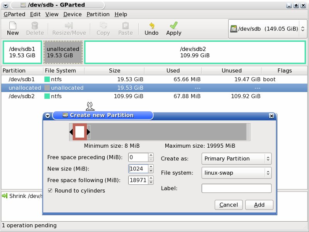Open the /dev/sdb device selector dropdown
The image size is (309, 232).
click(x=268, y=29)
